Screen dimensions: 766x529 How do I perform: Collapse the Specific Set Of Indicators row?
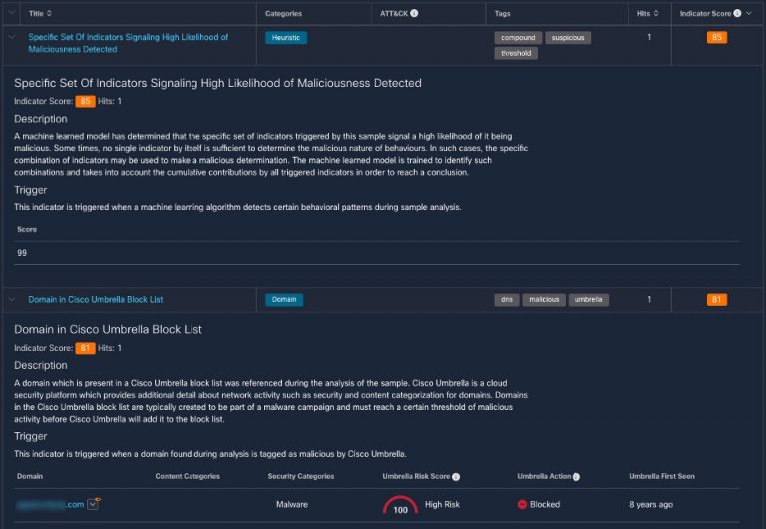tap(12, 37)
